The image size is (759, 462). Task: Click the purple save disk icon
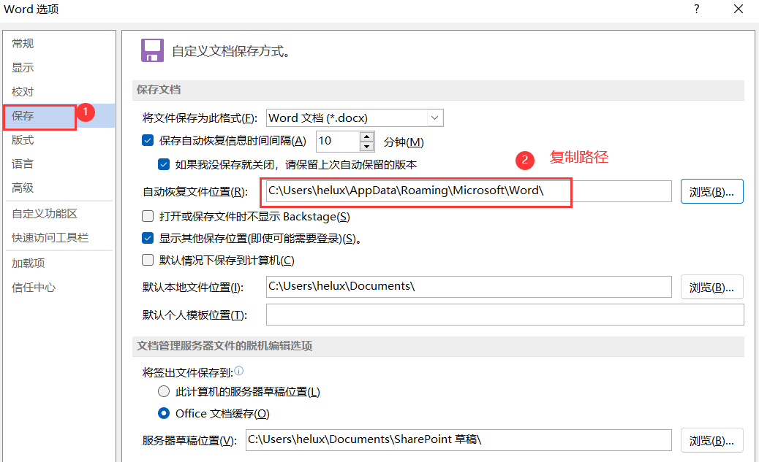click(x=152, y=50)
